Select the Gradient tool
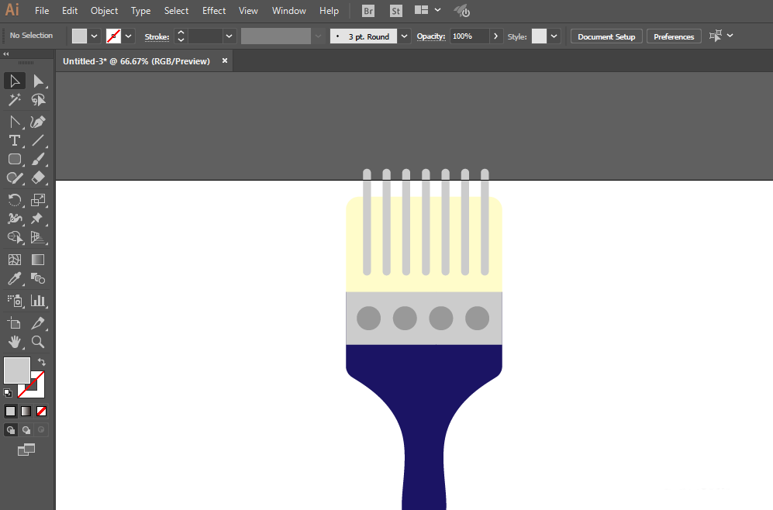 point(38,260)
